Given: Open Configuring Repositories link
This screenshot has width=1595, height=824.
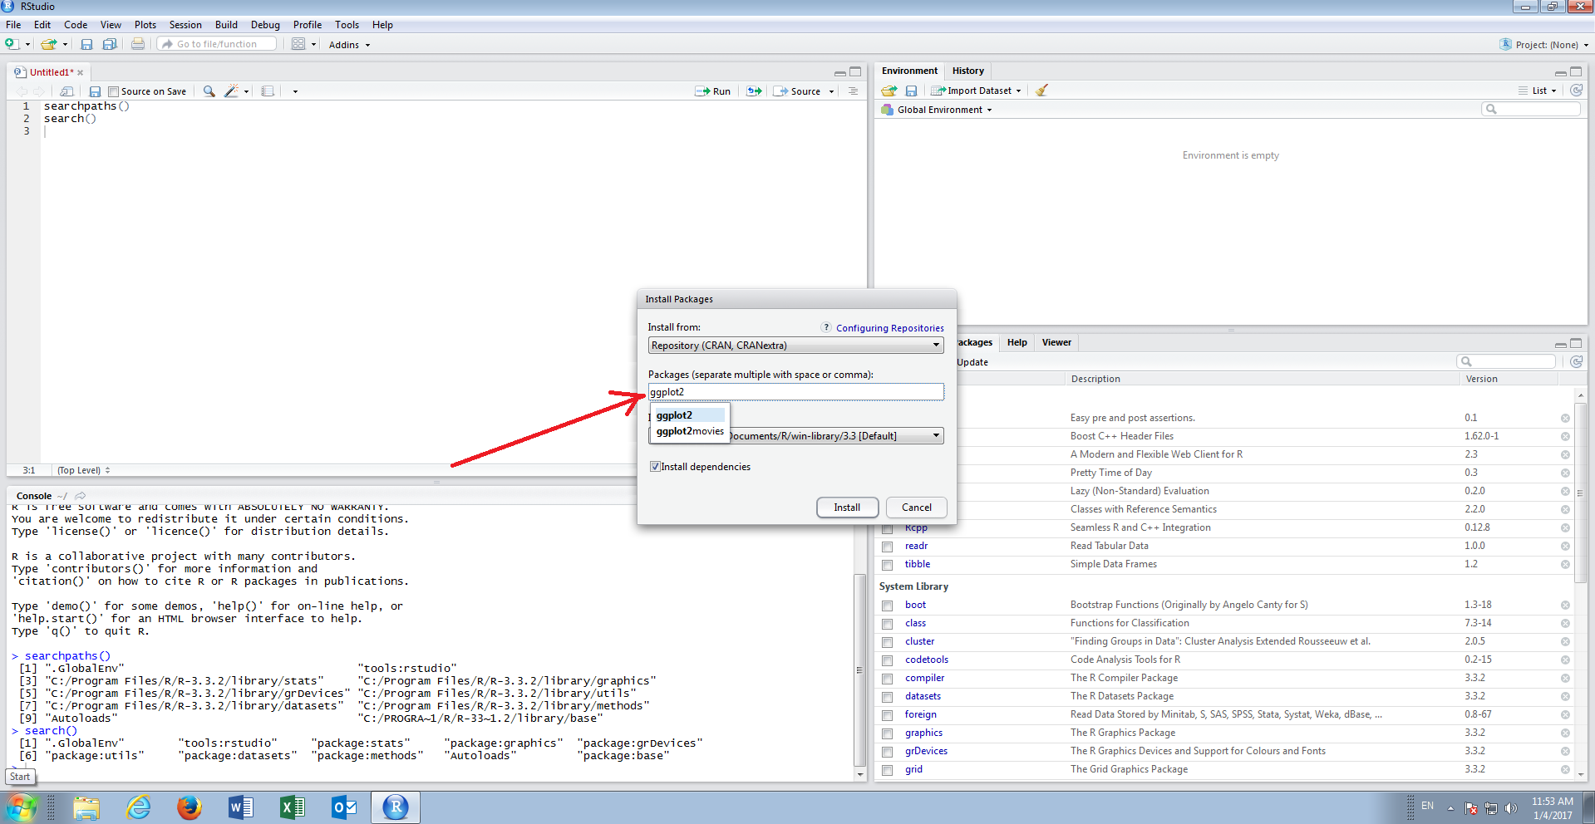Looking at the screenshot, I should pyautogui.click(x=889, y=328).
